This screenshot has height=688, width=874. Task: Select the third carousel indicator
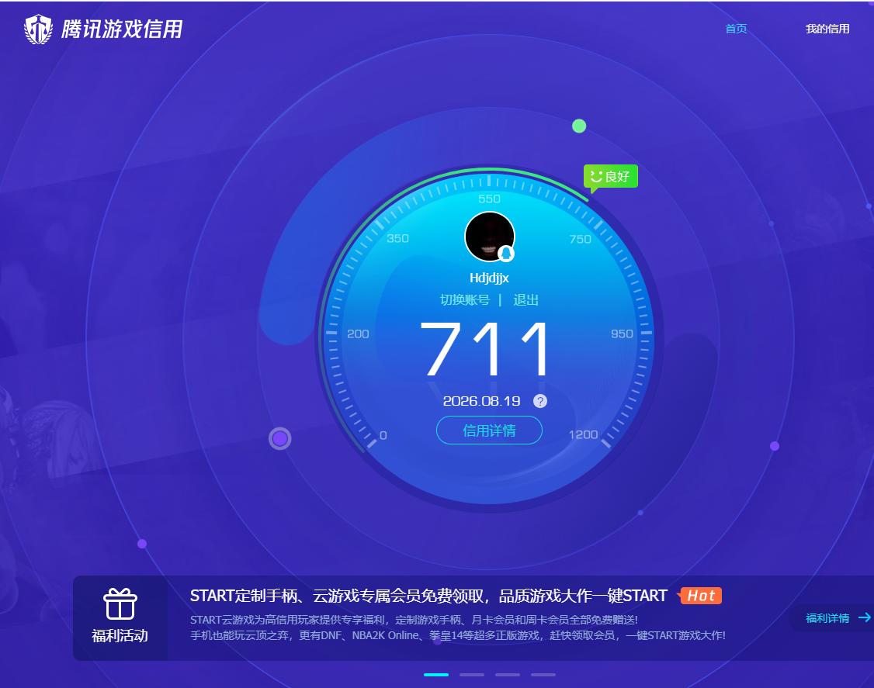507,675
